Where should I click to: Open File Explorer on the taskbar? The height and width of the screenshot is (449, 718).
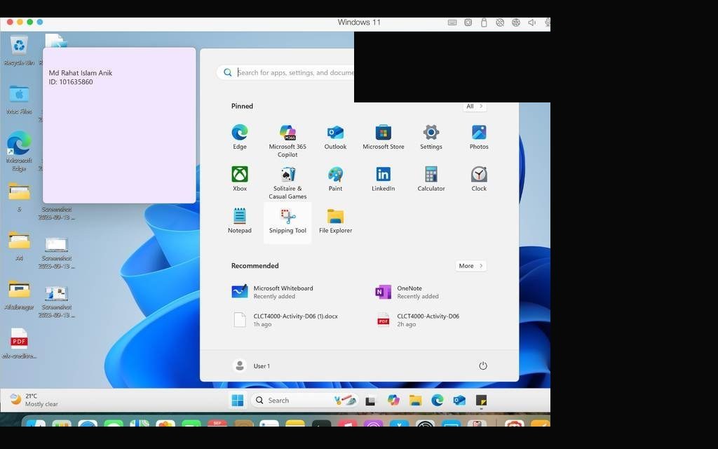tap(415, 401)
